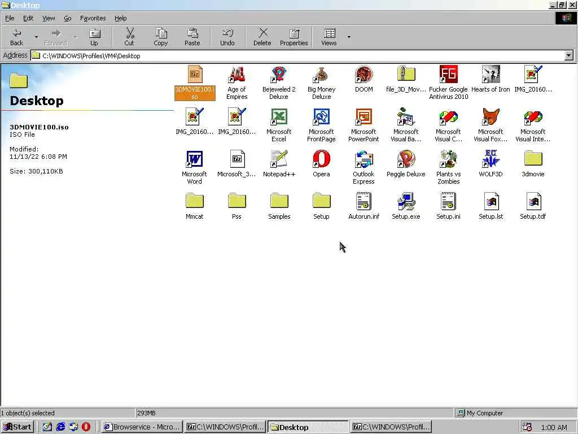Click the Paste toolbar button
Image resolution: width=578 pixels, height=434 pixels.
click(192, 37)
